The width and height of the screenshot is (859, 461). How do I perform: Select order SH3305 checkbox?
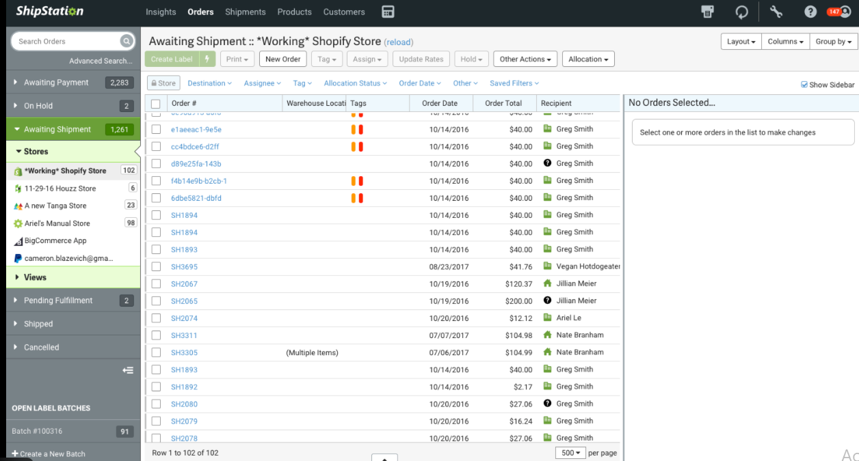point(156,352)
